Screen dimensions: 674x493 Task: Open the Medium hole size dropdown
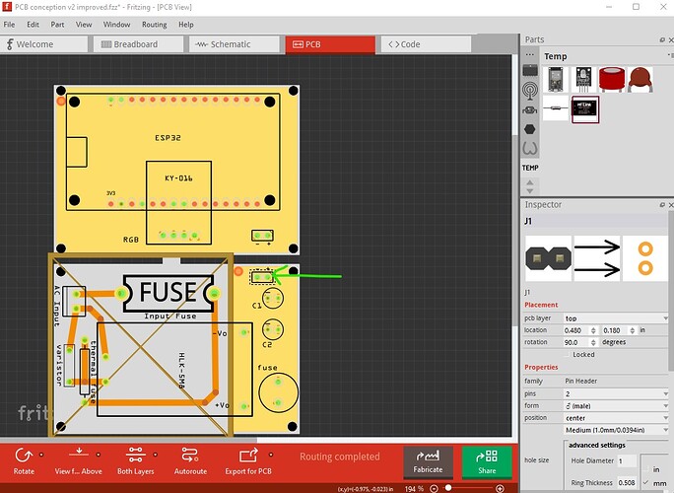coord(615,430)
